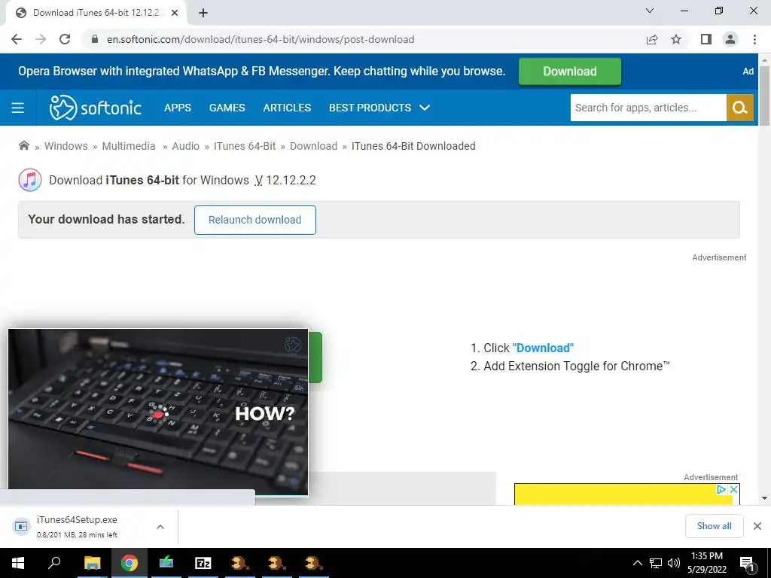Open the GAMES menu item
Image resolution: width=771 pixels, height=578 pixels.
227,108
